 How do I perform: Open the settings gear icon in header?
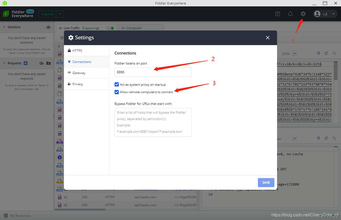[x=303, y=14]
